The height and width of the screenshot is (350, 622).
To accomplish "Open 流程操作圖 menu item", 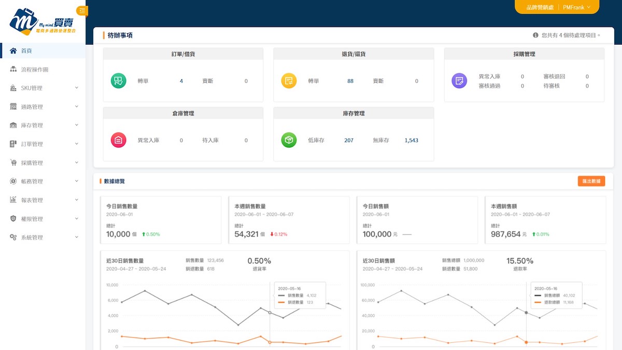I will tap(43, 69).
